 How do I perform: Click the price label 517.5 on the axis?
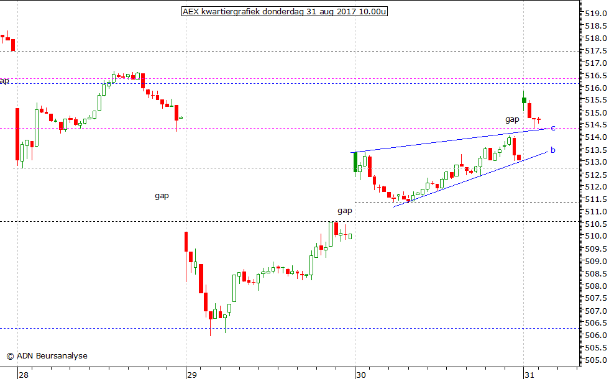click(x=596, y=51)
